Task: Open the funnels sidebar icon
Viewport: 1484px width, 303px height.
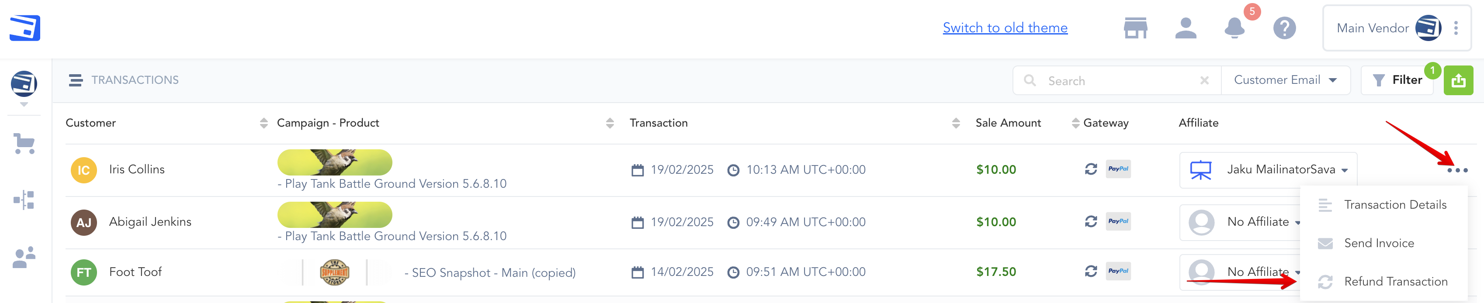Action: click(x=24, y=200)
